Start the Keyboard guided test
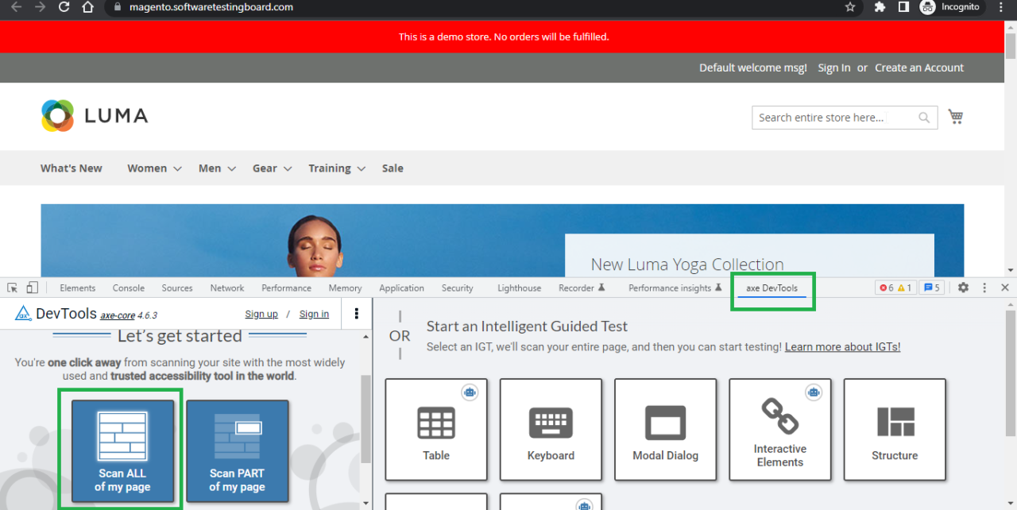Screen dimensions: 1017x510 [x=551, y=430]
